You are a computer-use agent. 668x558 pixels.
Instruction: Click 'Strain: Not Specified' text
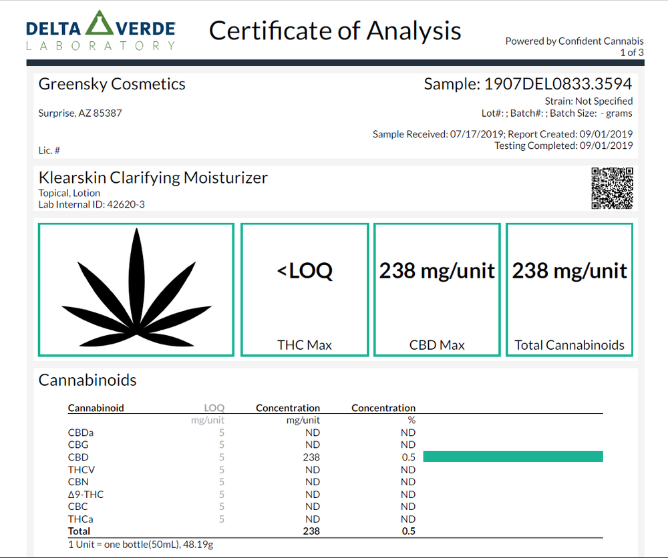tap(589, 101)
